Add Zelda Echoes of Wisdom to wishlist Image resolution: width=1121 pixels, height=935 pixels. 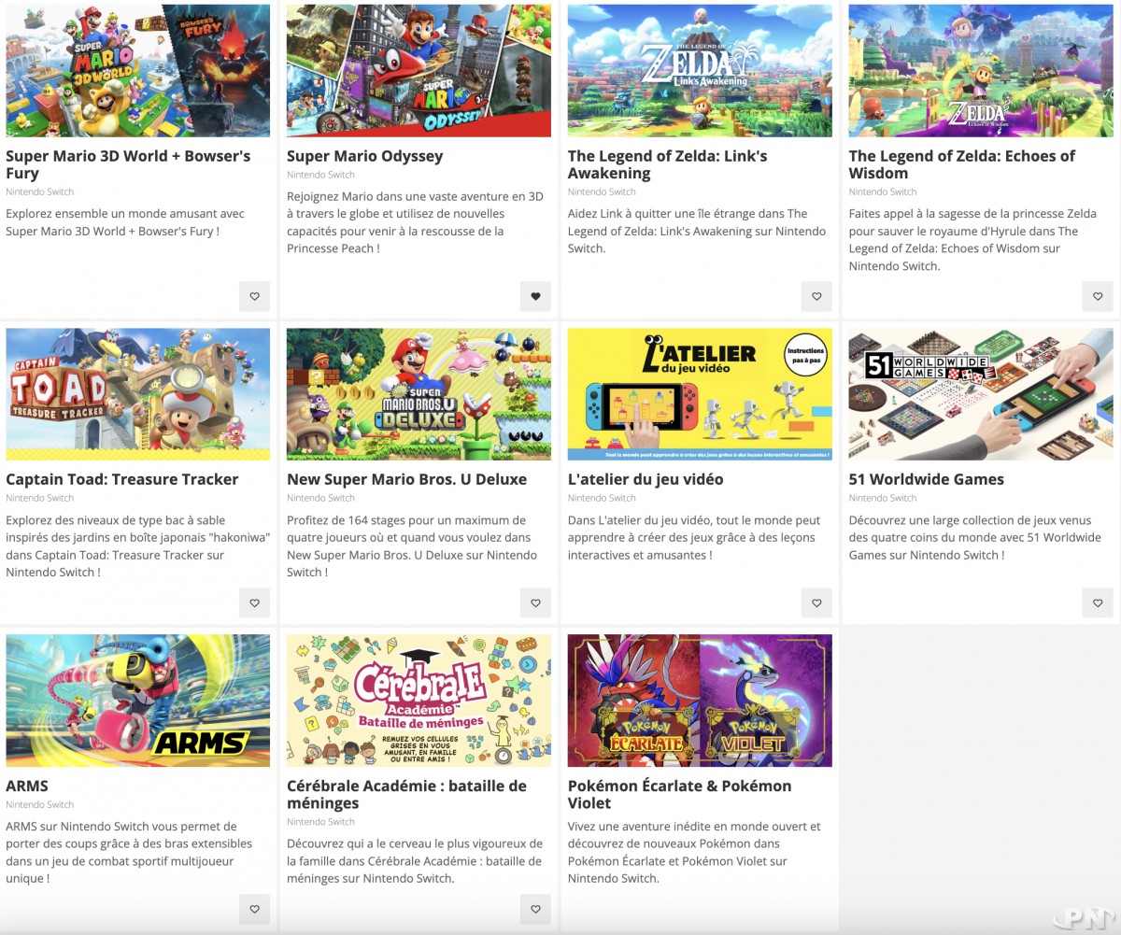coord(1098,297)
